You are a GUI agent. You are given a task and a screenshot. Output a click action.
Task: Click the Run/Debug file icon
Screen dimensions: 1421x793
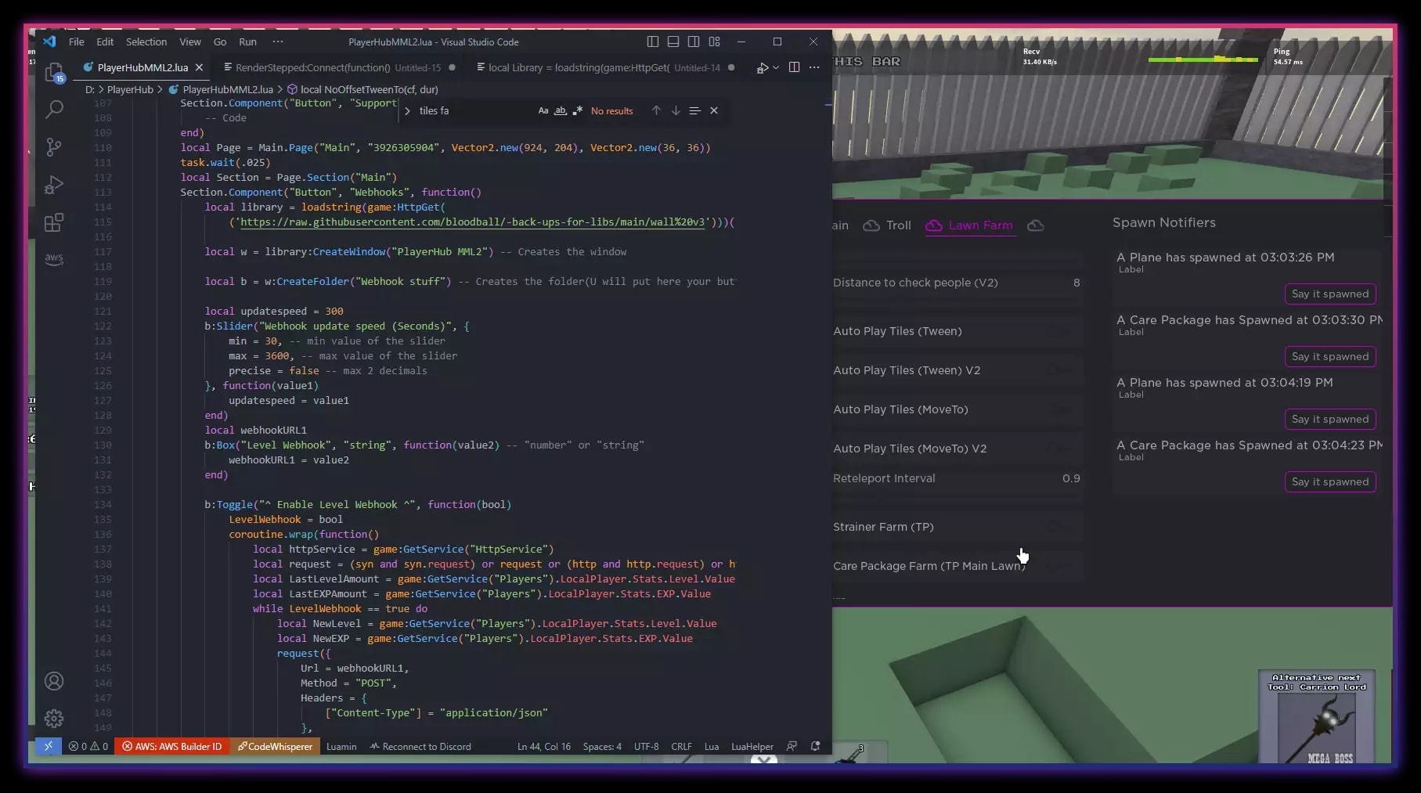pyautogui.click(x=761, y=68)
